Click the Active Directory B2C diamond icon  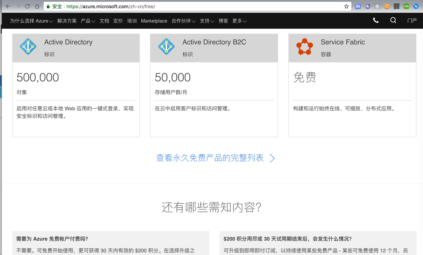(166, 47)
